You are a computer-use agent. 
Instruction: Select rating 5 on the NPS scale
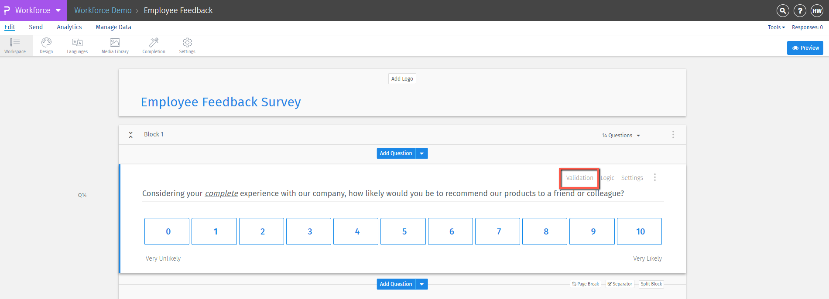click(403, 231)
